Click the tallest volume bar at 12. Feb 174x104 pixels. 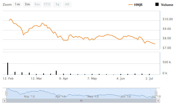[x=8, y=69]
